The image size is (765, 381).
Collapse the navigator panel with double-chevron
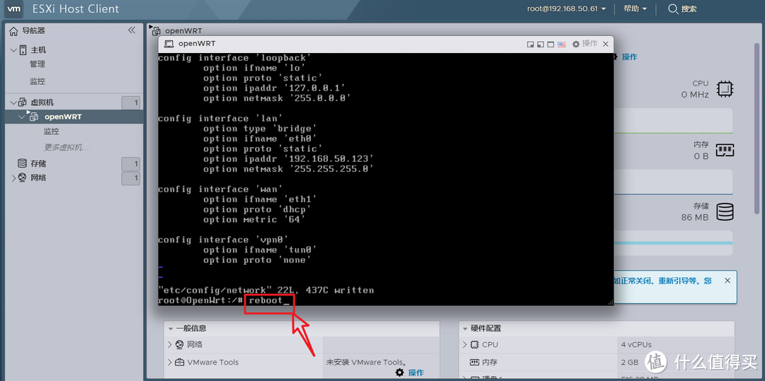point(132,30)
